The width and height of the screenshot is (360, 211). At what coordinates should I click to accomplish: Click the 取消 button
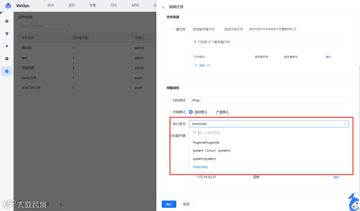pyautogui.click(x=186, y=204)
